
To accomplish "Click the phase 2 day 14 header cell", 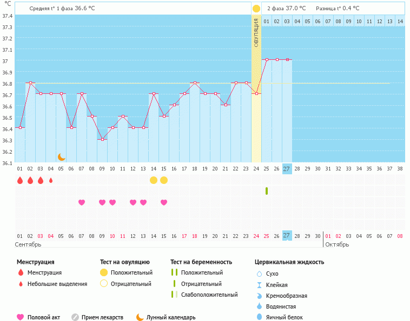I will click(x=400, y=21).
